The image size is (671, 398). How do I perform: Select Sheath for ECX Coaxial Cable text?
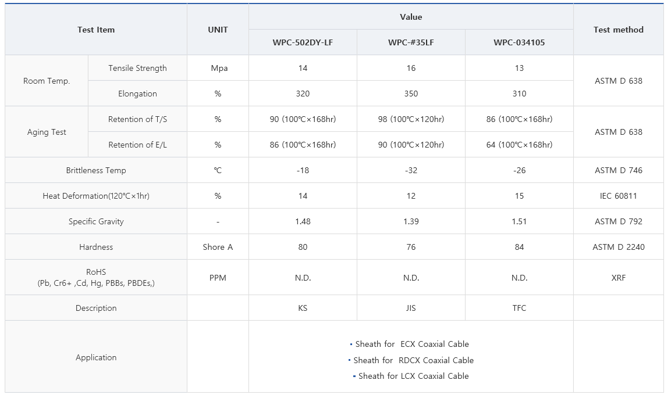coord(411,344)
